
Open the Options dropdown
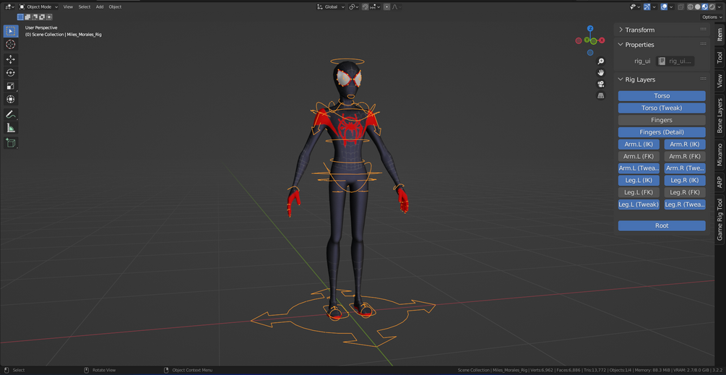pyautogui.click(x=712, y=17)
